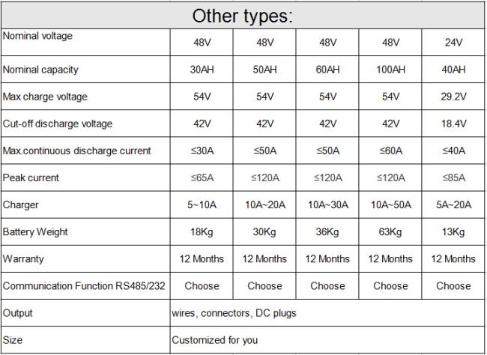This screenshot has width=487, height=355.
Task: Click the "Other types:" table header
Action: coord(243,16)
